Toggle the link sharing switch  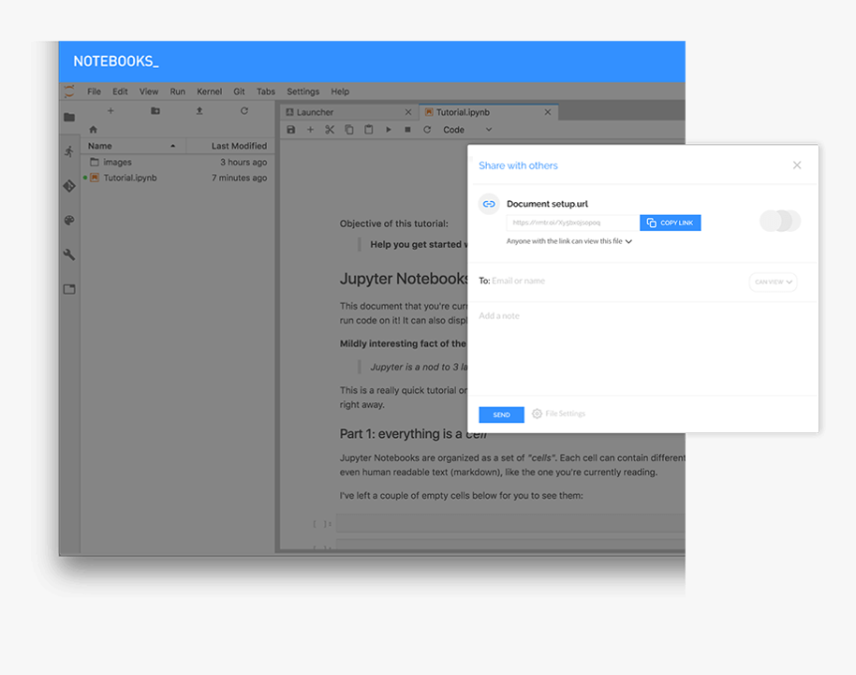pos(780,221)
